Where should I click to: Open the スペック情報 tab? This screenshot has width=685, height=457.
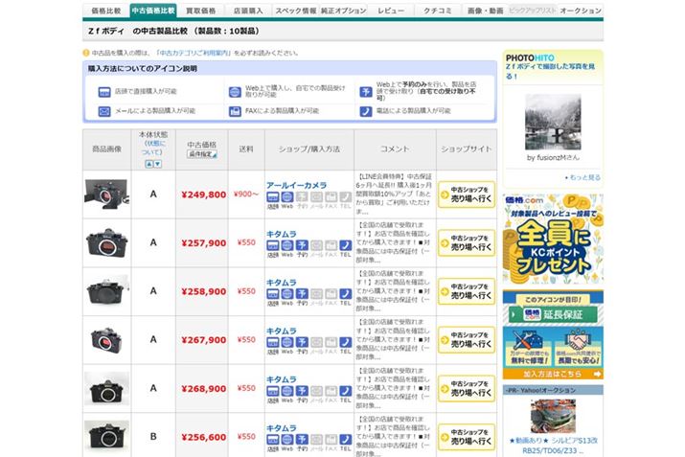[295, 10]
